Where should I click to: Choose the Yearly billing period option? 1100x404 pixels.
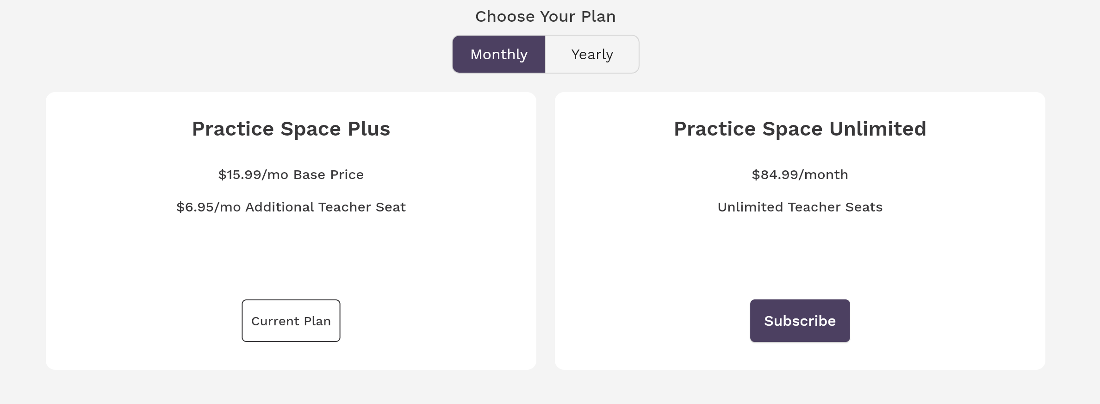pyautogui.click(x=592, y=54)
